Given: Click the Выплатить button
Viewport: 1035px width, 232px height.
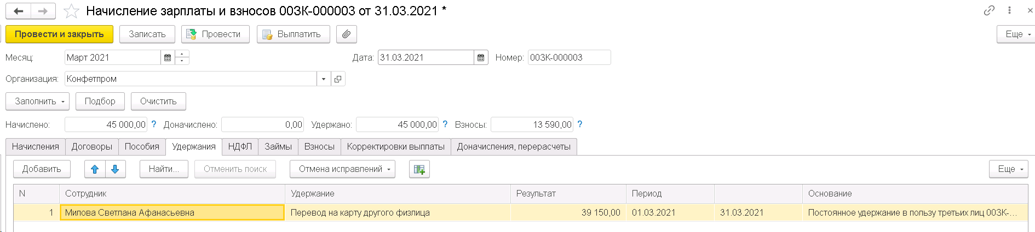Looking at the screenshot, I should pos(294,34).
